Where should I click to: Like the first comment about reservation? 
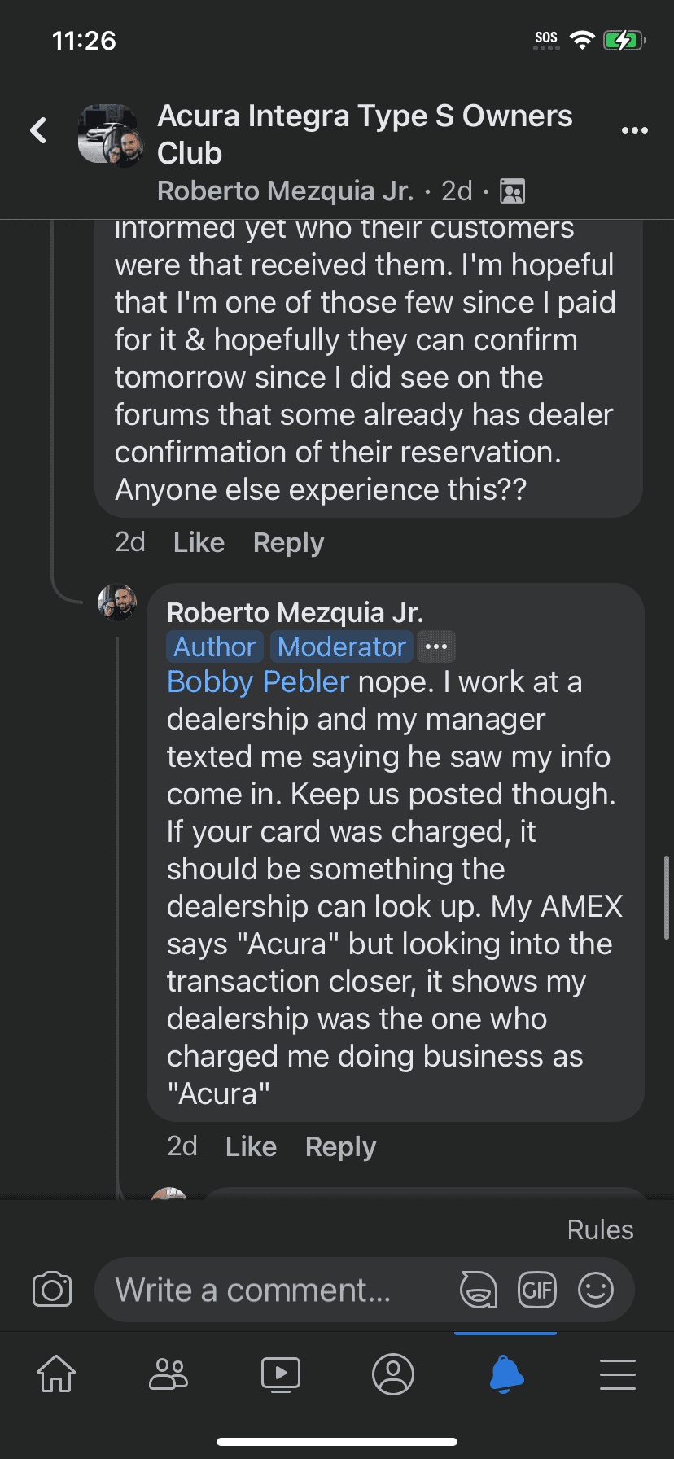(199, 542)
